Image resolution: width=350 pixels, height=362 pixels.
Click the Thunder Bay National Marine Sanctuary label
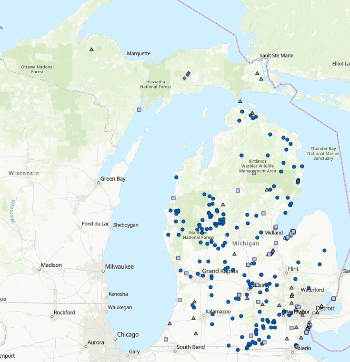coord(323,154)
